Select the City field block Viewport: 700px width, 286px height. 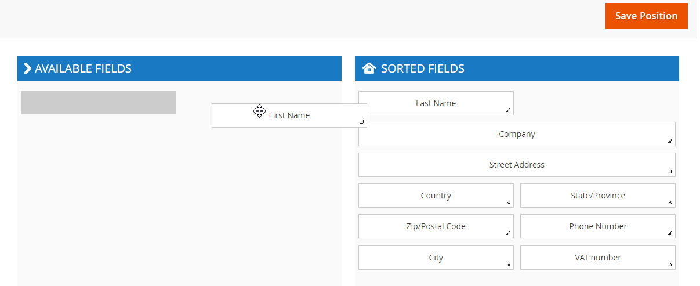436,258
